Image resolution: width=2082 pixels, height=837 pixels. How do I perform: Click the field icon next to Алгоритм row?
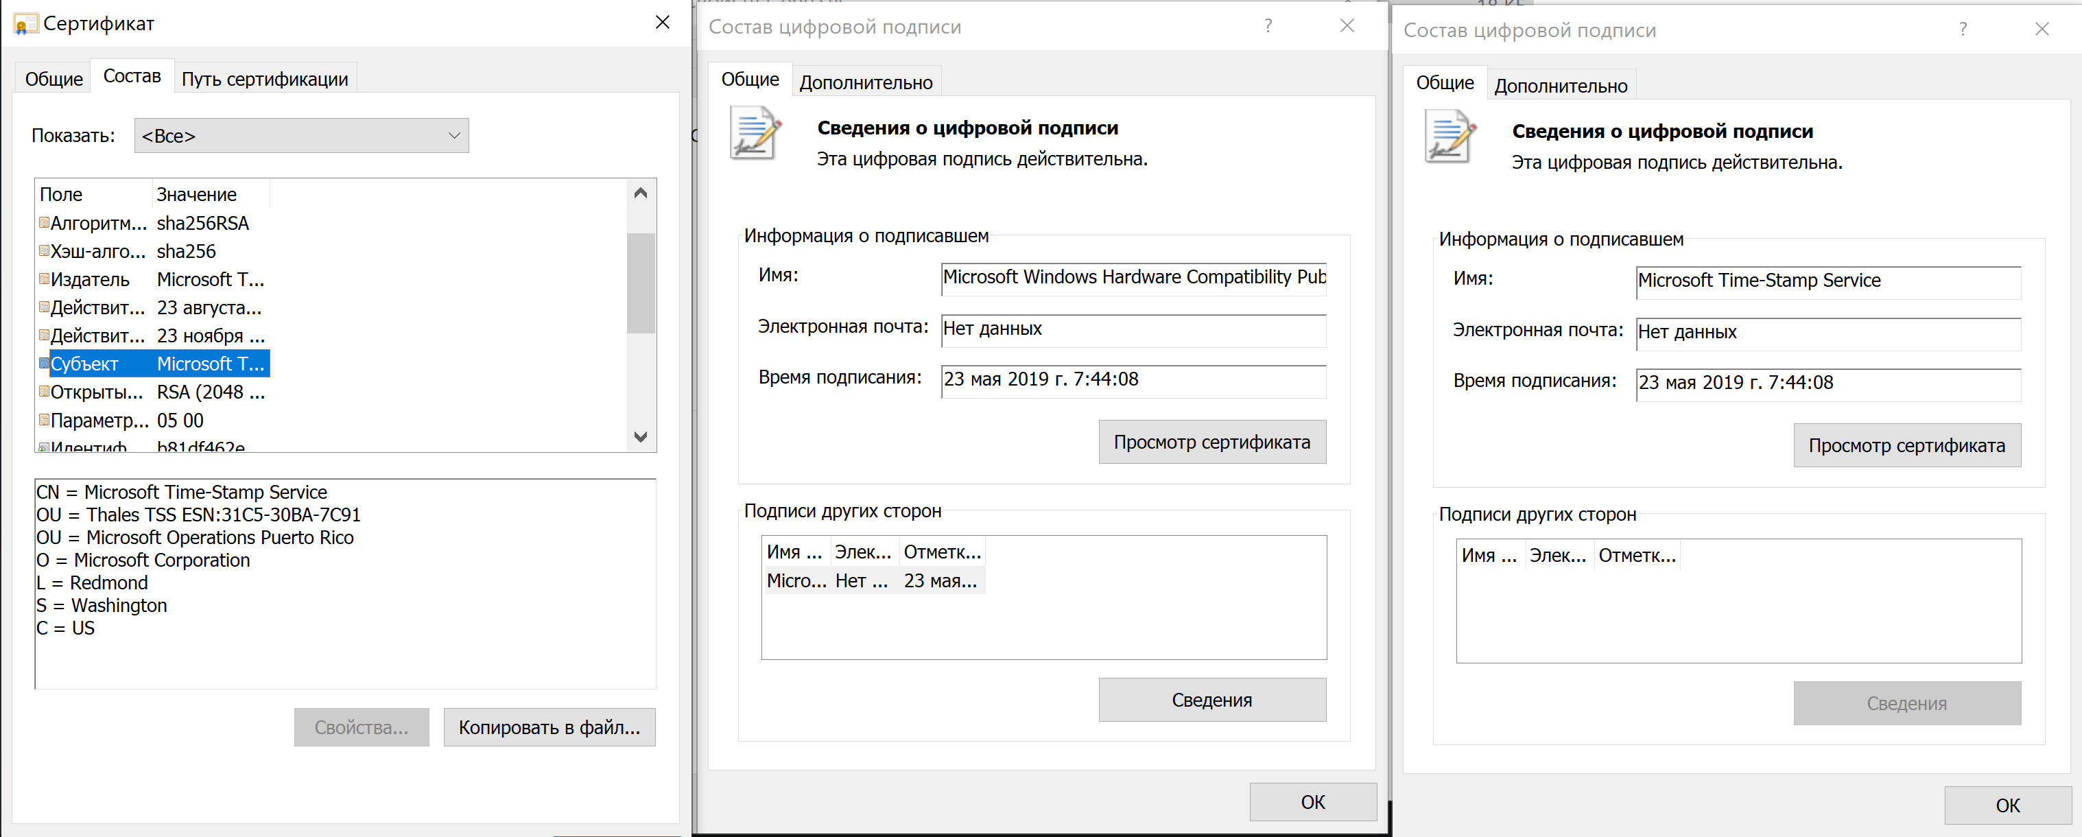tap(45, 222)
